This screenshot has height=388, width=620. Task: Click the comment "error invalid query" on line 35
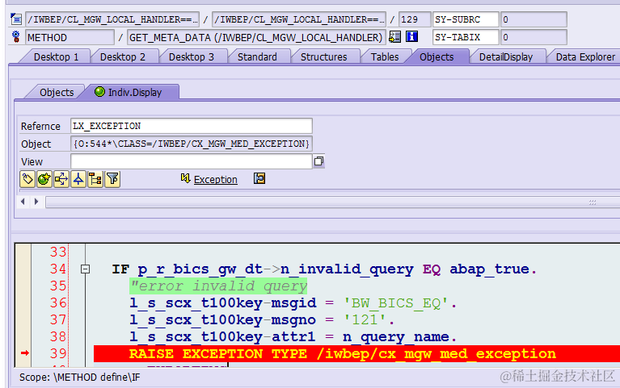(x=218, y=286)
